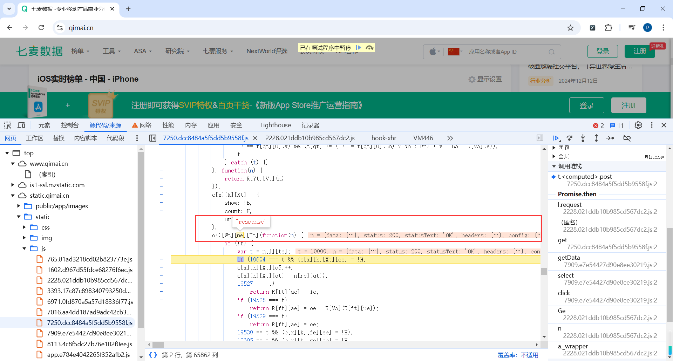The height and width of the screenshot is (361, 673).
Task: Expand the public/app/images folder
Action: pos(19,206)
